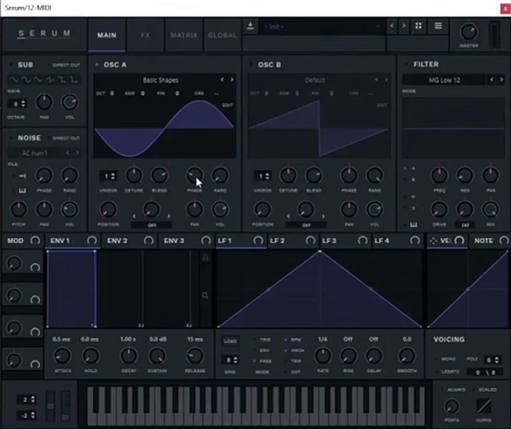Open the Basic Shapes wavetable menu
511x429 pixels.
click(x=160, y=80)
